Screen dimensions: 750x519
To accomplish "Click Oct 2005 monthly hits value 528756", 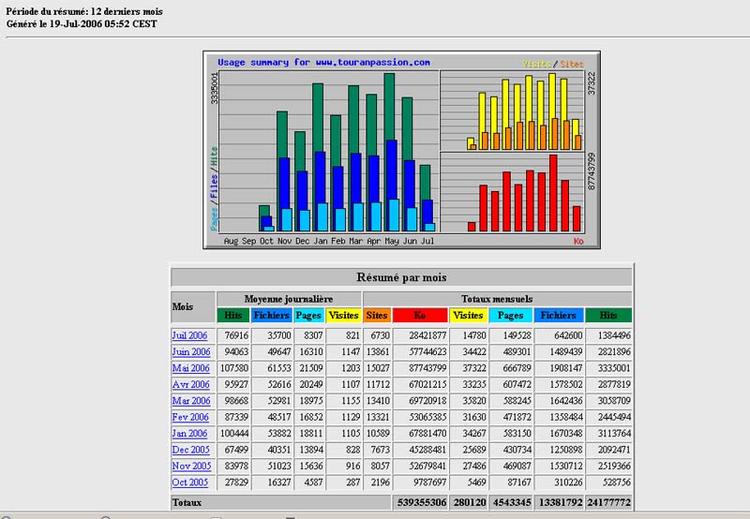I will pos(617,482).
